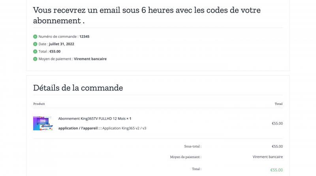Click the €55.00 total in the order summary
This screenshot has height=176, width=316.
point(56,51)
